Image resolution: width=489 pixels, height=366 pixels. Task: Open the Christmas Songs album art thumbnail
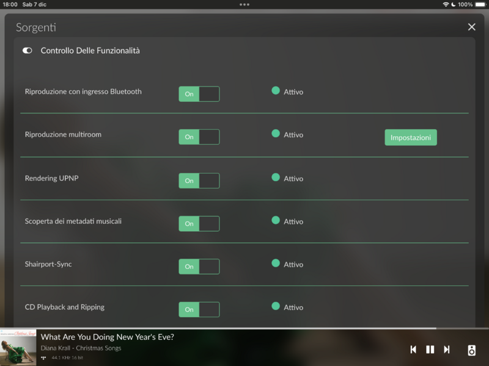[18, 348]
